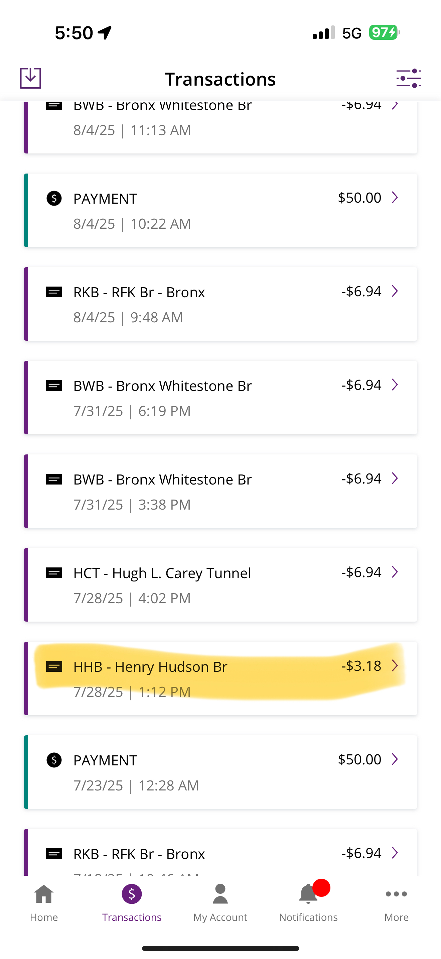Open BWB Bronx Whitestone 6:19 PM transaction

pos(220,398)
